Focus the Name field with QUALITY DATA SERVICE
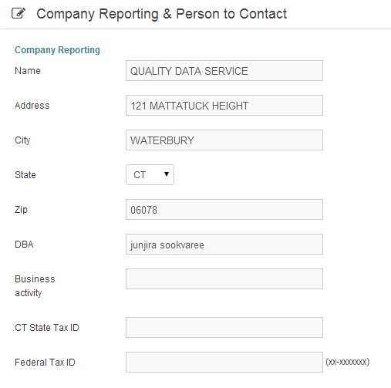This screenshot has height=388, width=391. click(224, 71)
